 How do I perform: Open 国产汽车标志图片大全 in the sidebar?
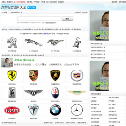click(98, 54)
